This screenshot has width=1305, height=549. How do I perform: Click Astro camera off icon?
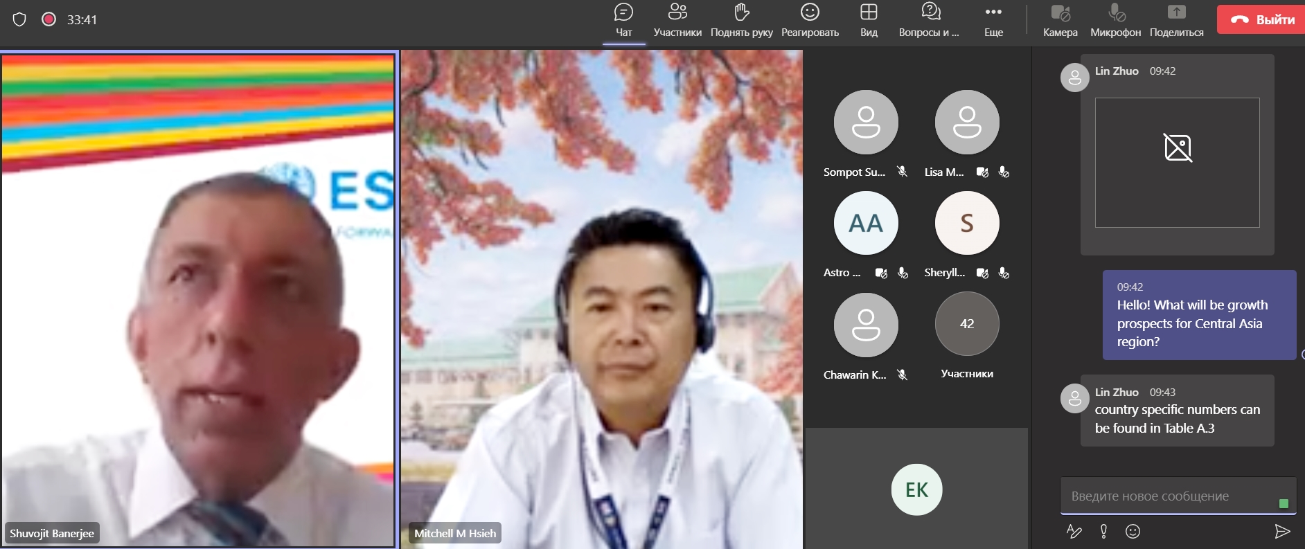(x=881, y=273)
